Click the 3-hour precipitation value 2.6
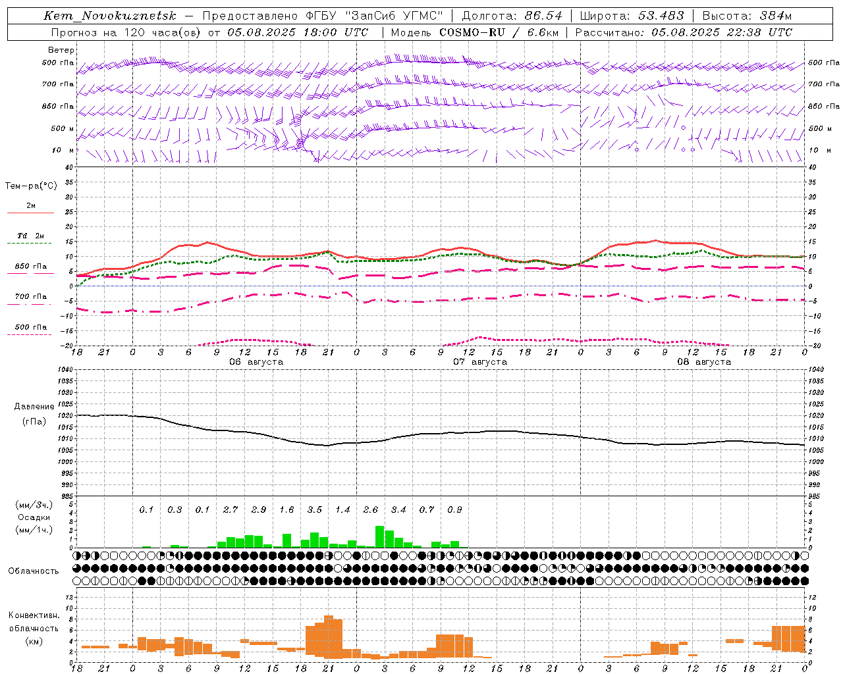 coord(371,510)
